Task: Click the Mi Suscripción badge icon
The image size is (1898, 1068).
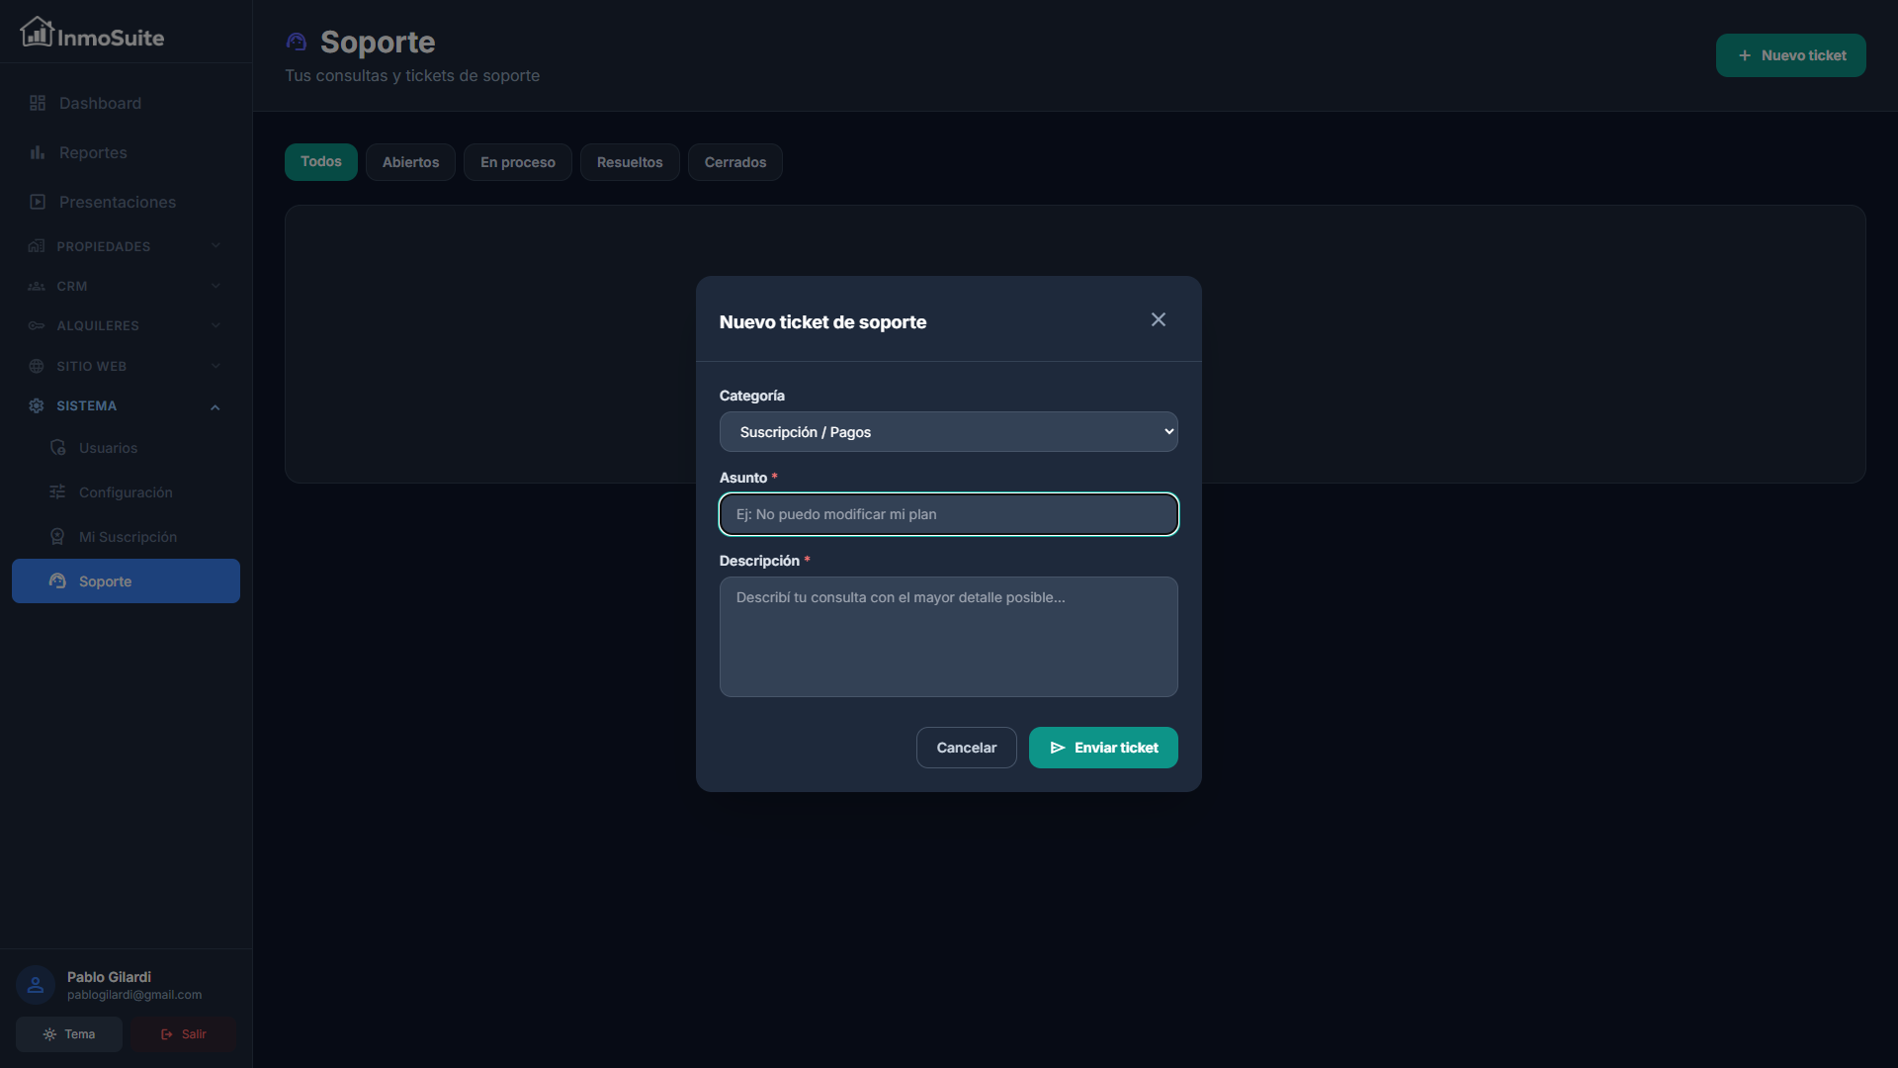Action: point(58,537)
